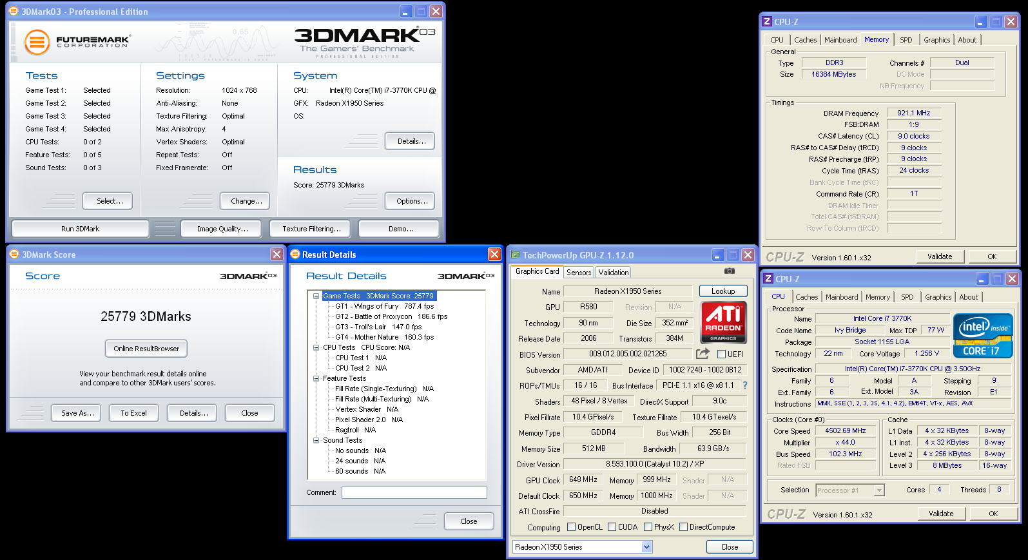Toggle the DirectCompute checkbox
This screenshot has width=1028, height=560.
683,527
